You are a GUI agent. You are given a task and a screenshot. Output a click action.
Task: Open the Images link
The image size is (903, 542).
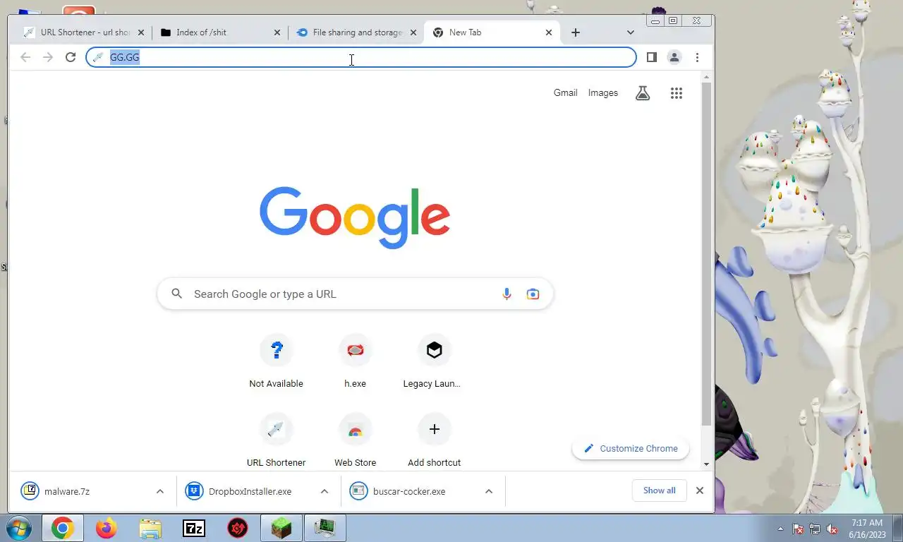click(603, 92)
